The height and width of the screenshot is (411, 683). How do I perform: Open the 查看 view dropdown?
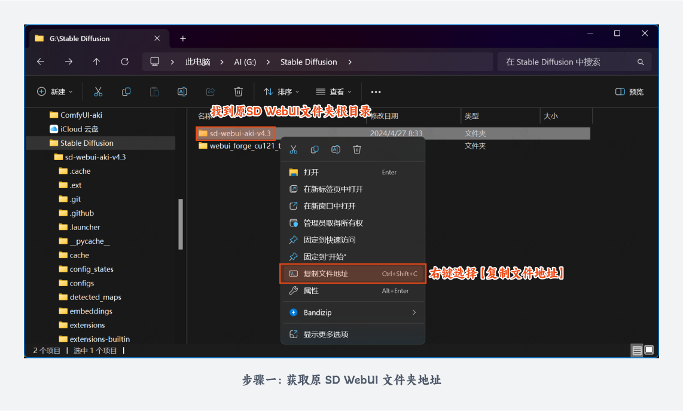(334, 92)
